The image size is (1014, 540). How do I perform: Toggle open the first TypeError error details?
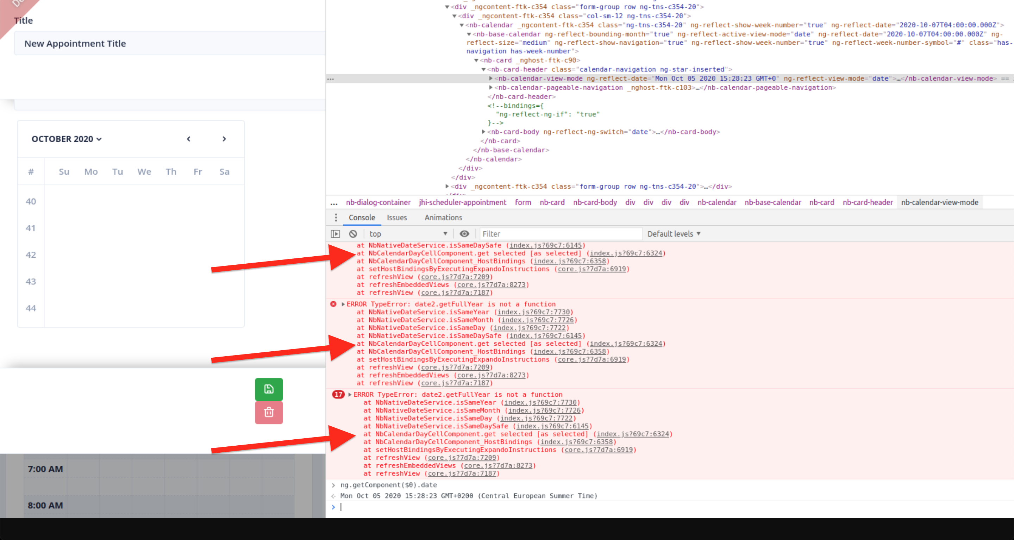click(343, 304)
